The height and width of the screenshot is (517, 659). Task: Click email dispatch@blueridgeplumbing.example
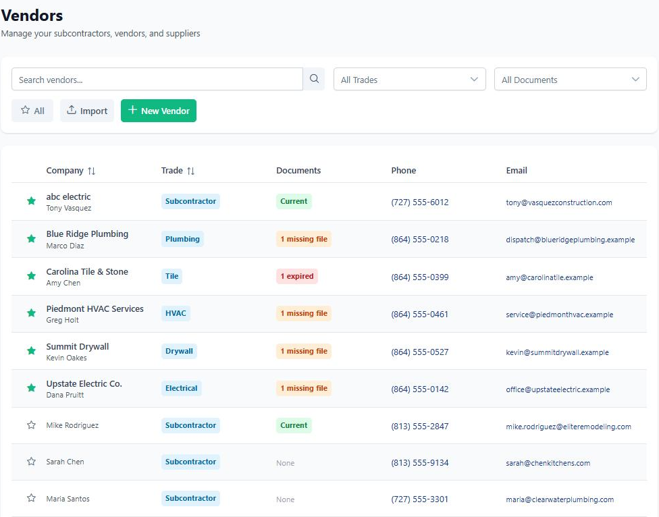click(x=571, y=240)
